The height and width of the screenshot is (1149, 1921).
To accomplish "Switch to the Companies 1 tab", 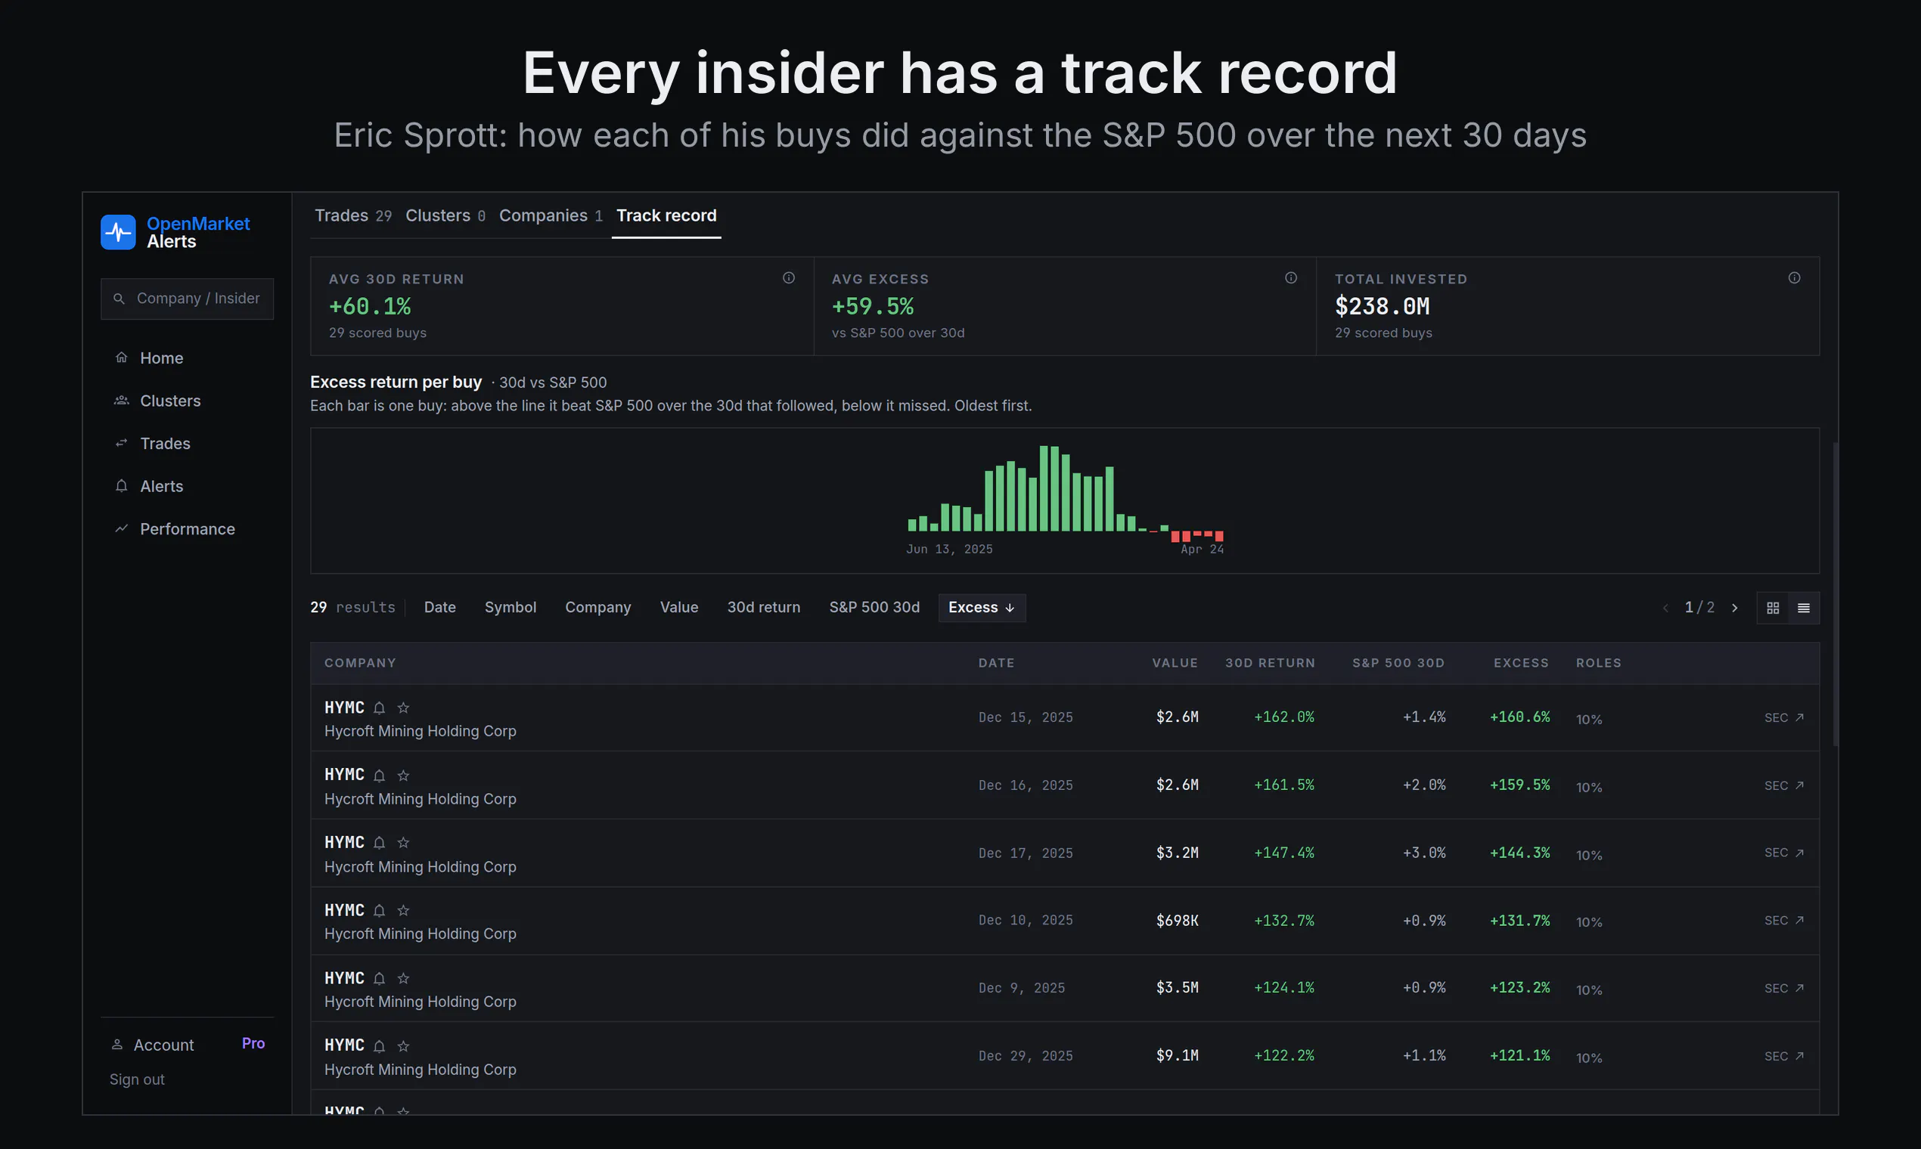I will [x=551, y=216].
